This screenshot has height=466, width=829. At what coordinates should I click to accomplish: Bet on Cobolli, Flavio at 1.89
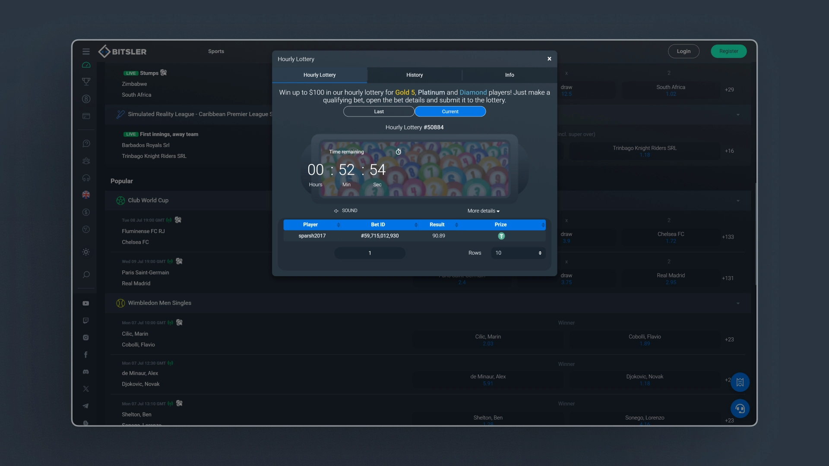pyautogui.click(x=645, y=340)
